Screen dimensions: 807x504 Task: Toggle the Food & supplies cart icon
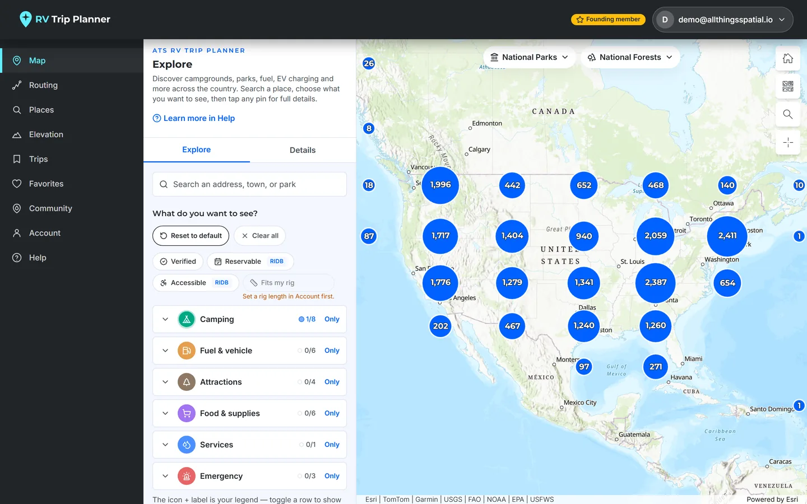[187, 413]
